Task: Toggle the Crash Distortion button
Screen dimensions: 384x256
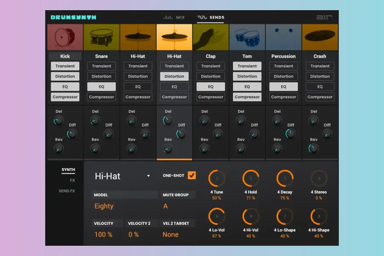Action: click(x=320, y=76)
